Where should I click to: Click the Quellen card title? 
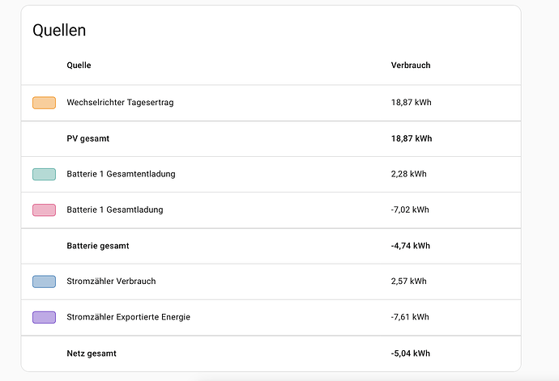click(59, 30)
